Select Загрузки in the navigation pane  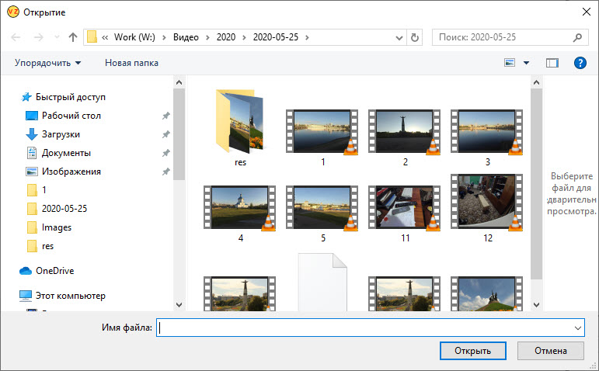click(x=60, y=134)
